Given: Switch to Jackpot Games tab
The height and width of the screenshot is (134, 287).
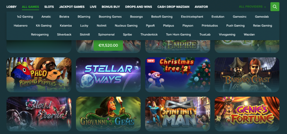Looking at the screenshot, I should point(72,7).
